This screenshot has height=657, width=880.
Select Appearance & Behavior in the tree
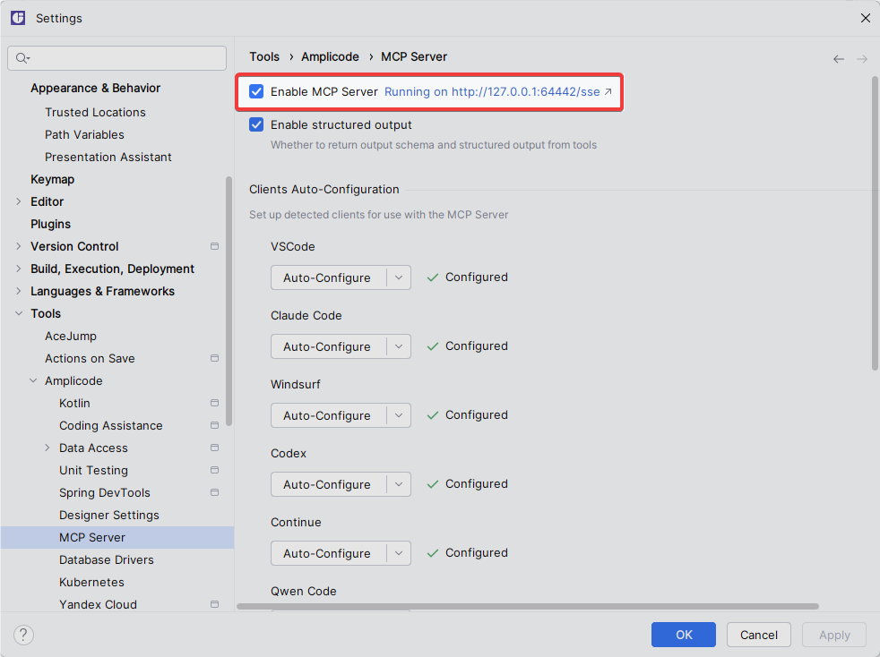95,88
